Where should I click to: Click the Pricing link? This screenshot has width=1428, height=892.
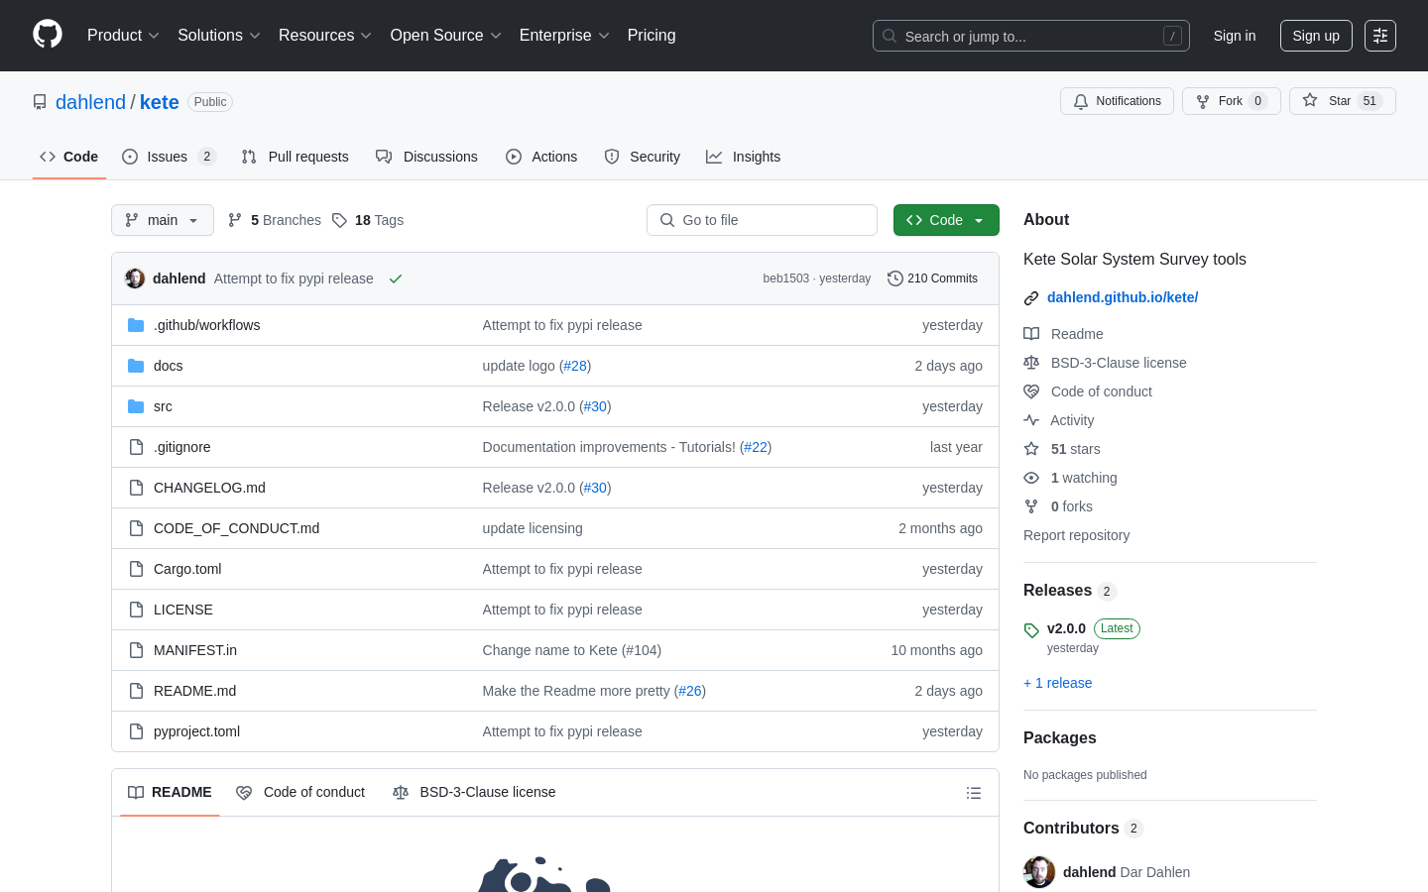[652, 36]
